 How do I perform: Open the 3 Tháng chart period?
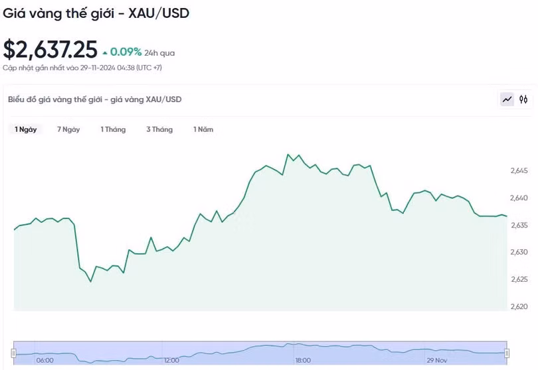[x=159, y=129]
